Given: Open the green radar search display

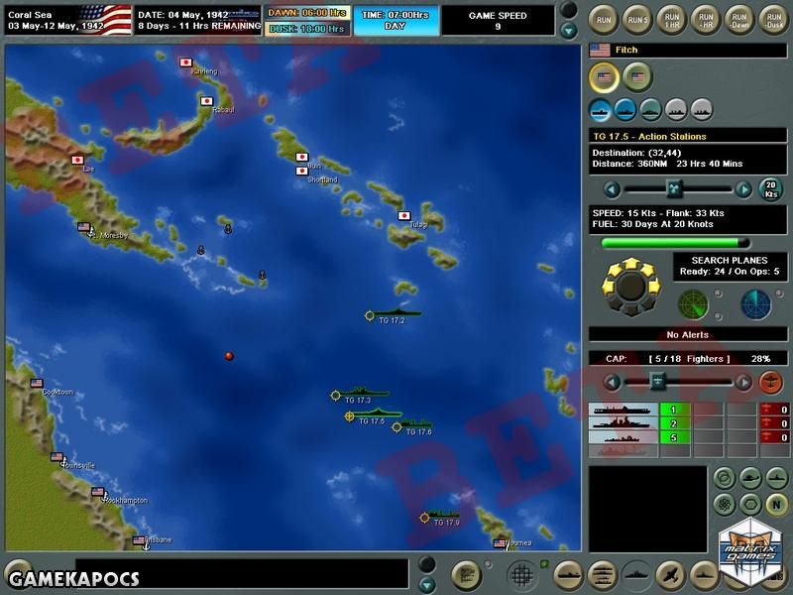Looking at the screenshot, I should [693, 304].
